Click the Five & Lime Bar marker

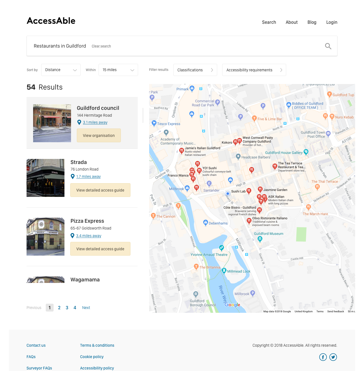pyautogui.click(x=254, y=118)
